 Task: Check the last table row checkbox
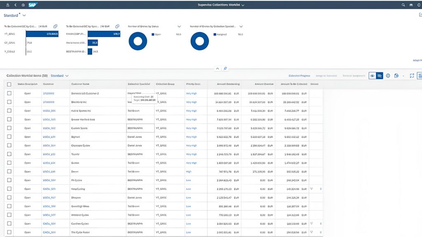pyautogui.click(x=9, y=232)
